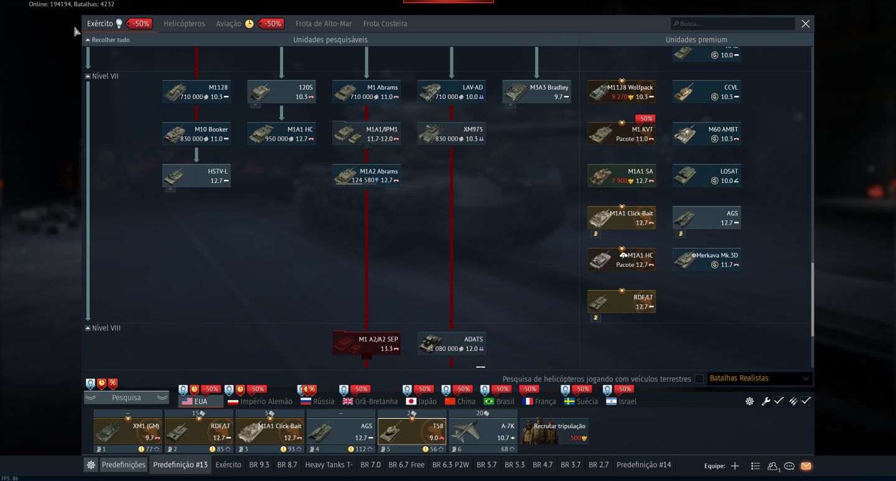Select the M3A3 Bradley vehicle card
The width and height of the screenshot is (896, 481).
(536, 91)
